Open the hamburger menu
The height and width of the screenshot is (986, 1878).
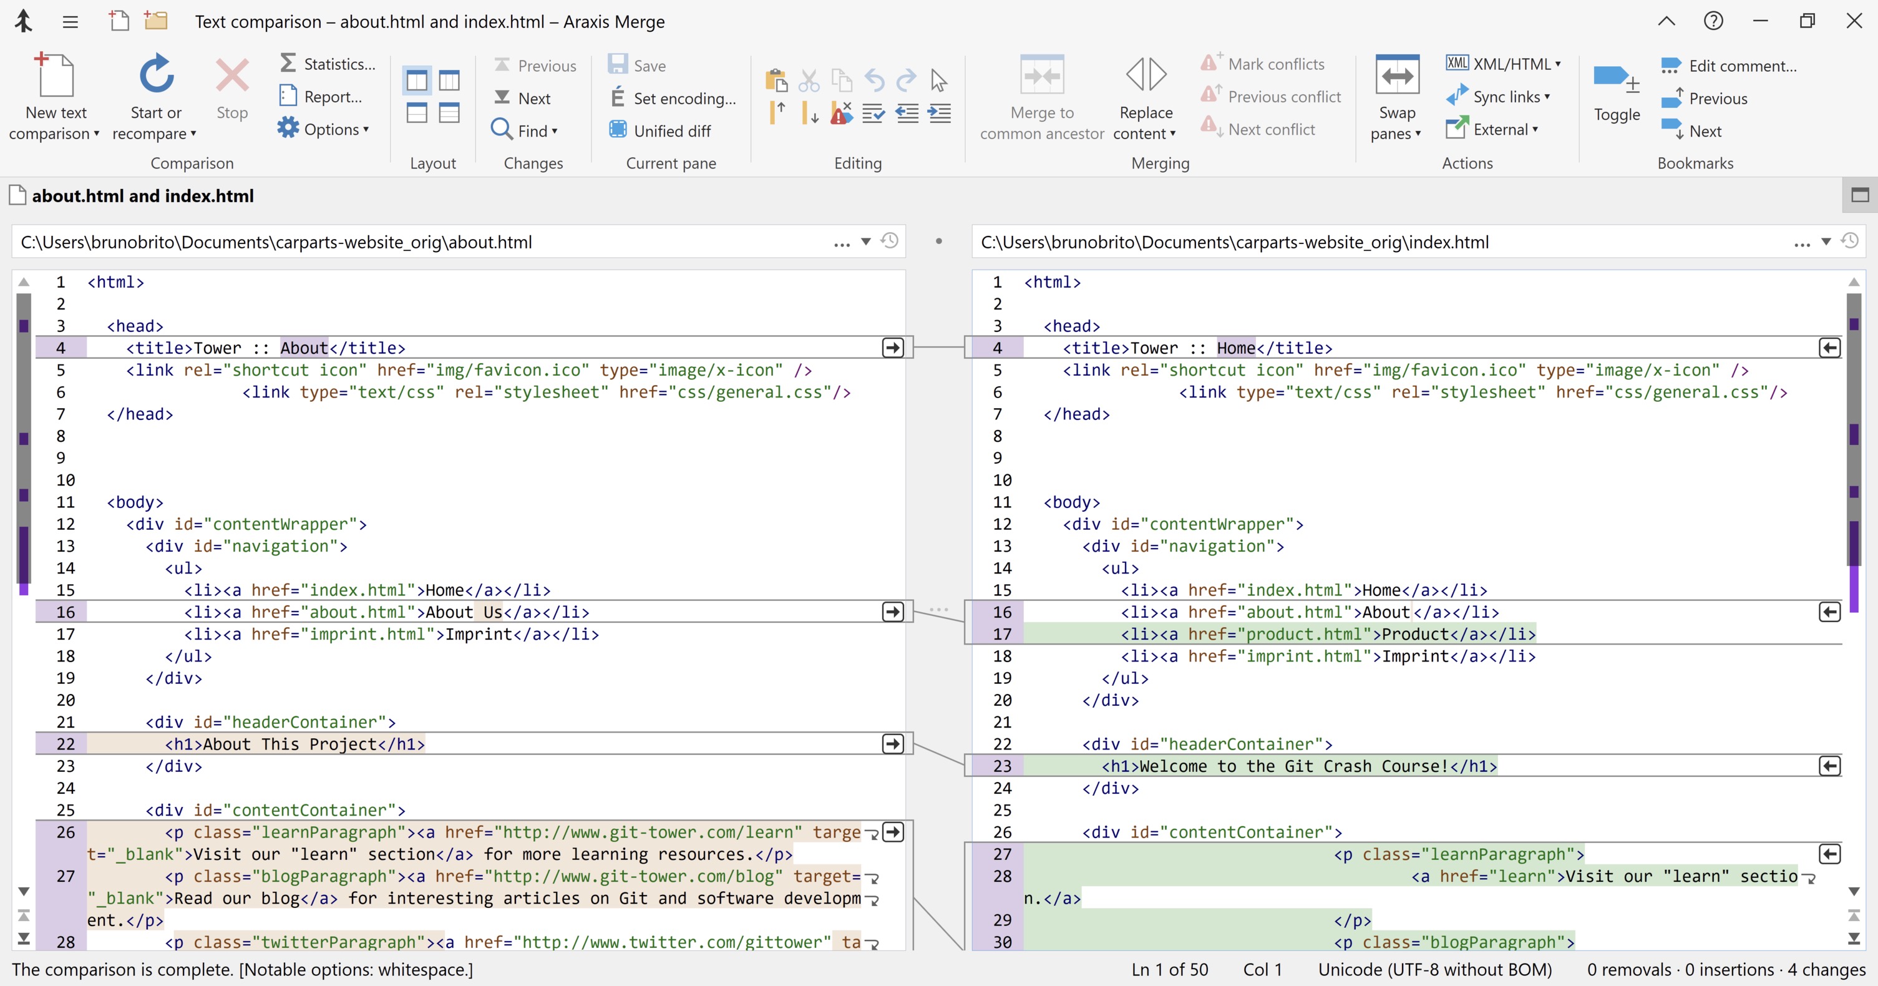point(70,21)
